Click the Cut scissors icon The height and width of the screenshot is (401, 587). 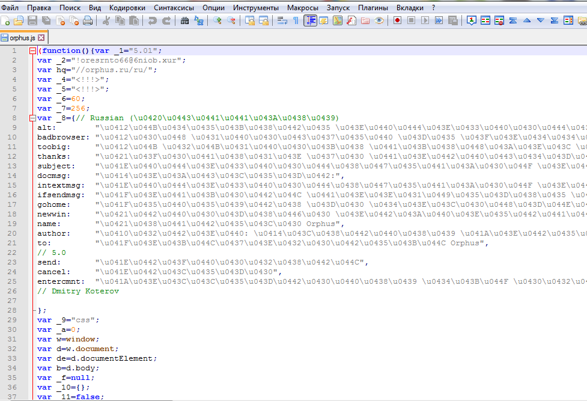tap(106, 21)
